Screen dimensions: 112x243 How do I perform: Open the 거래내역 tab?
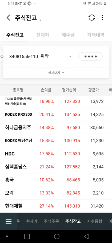pos(96,35)
